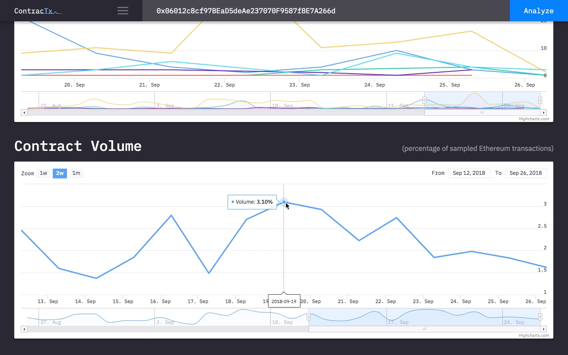568x355 pixels.
Task: Click the ContracTx logo
Action: (x=38, y=11)
